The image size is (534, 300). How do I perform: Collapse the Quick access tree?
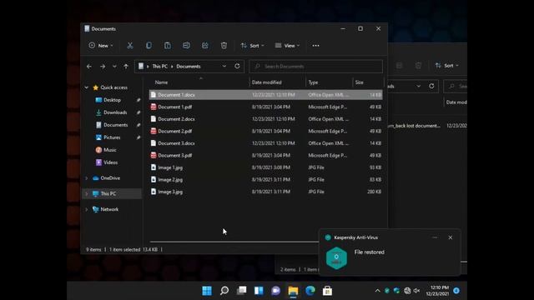[87, 87]
